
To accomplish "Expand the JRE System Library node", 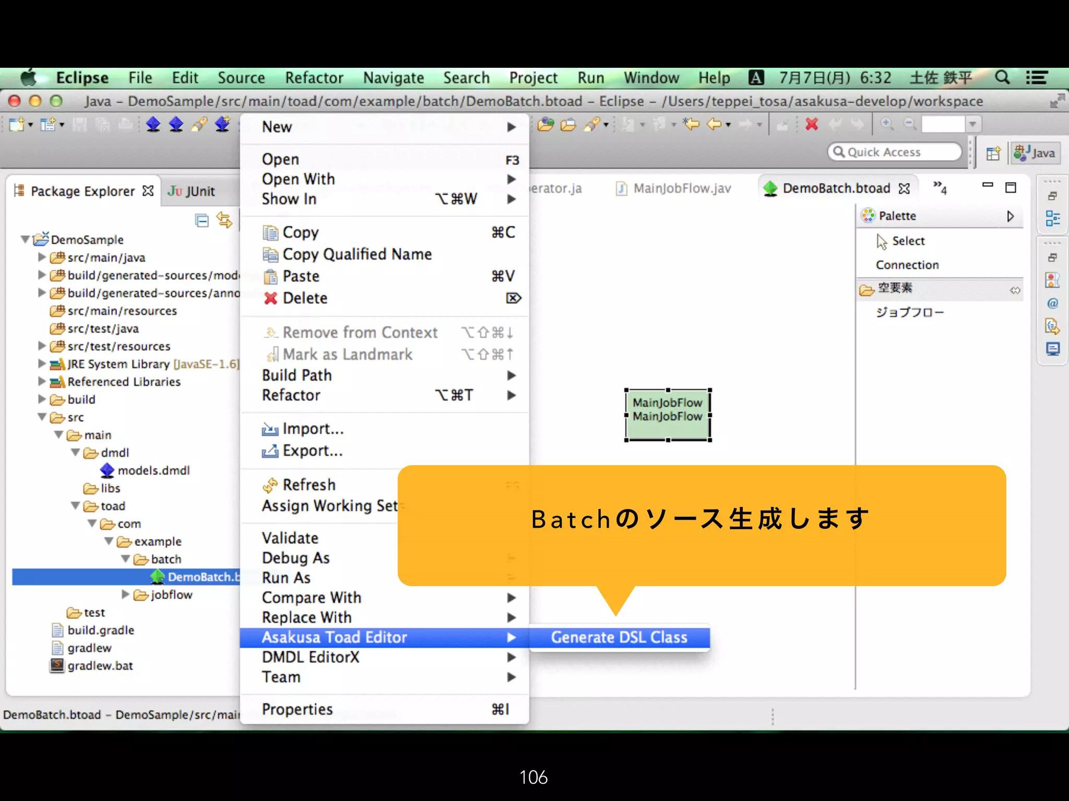I will point(42,363).
